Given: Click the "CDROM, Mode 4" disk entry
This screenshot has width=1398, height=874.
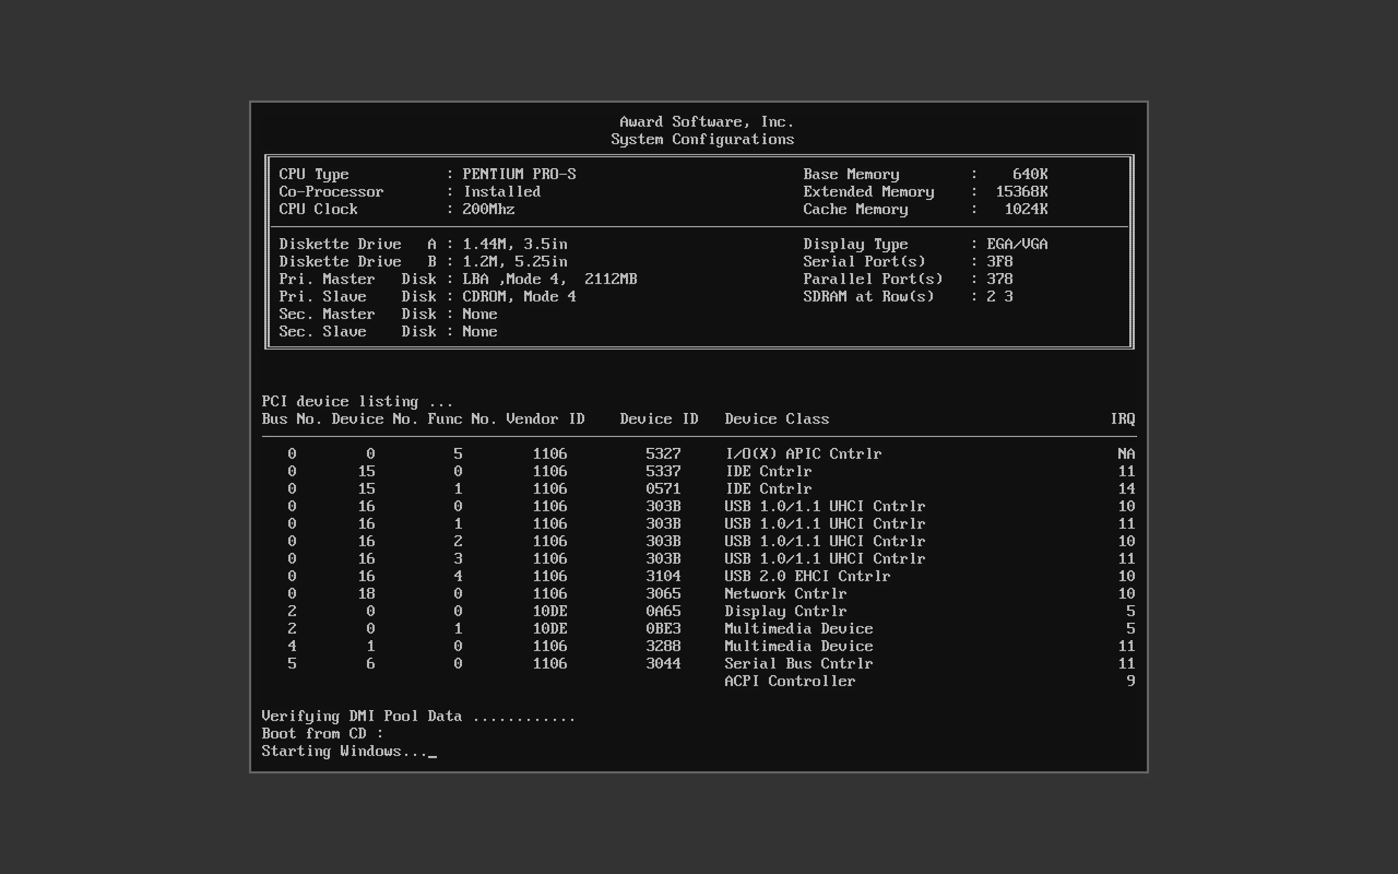Looking at the screenshot, I should (x=519, y=297).
